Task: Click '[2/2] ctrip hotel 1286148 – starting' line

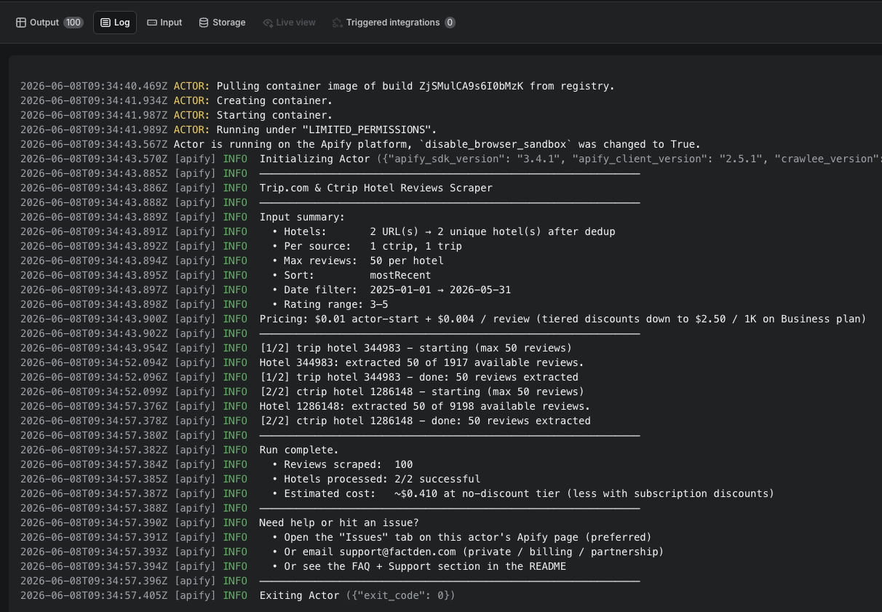Action: (x=302, y=392)
